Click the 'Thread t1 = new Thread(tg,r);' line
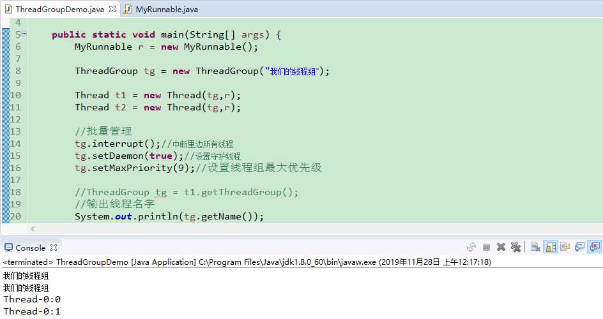Screen dimensions: 603x319 [x=158, y=95]
